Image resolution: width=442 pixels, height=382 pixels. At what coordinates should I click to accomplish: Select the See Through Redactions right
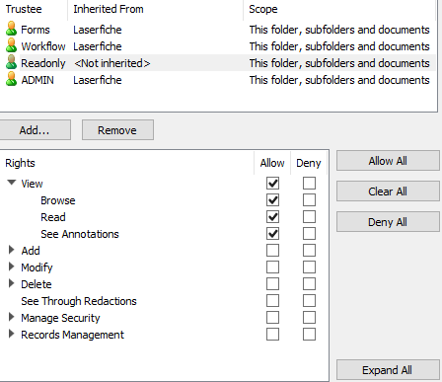(79, 301)
